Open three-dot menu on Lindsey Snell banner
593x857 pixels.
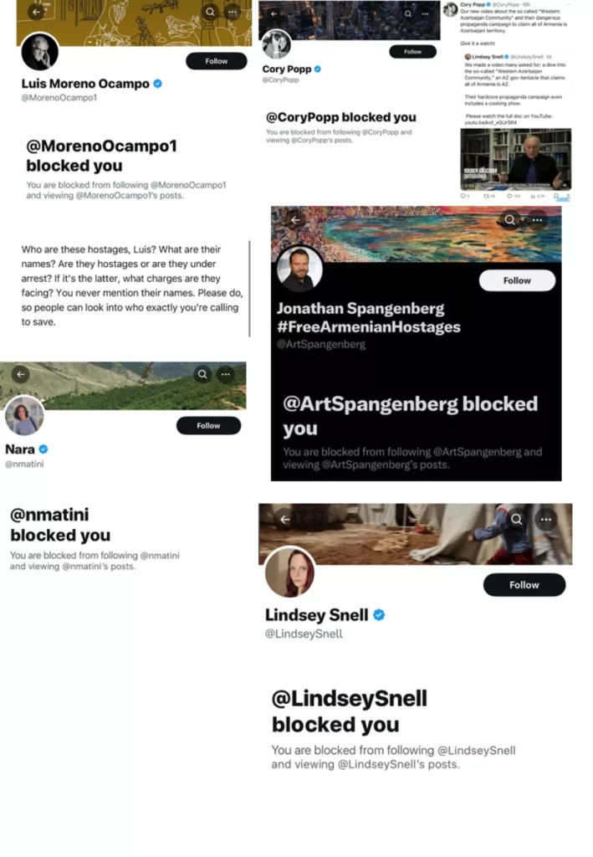coord(546,519)
